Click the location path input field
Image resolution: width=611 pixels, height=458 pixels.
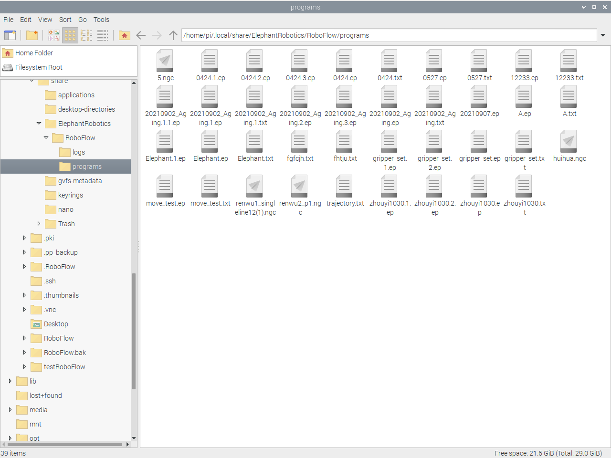389,35
